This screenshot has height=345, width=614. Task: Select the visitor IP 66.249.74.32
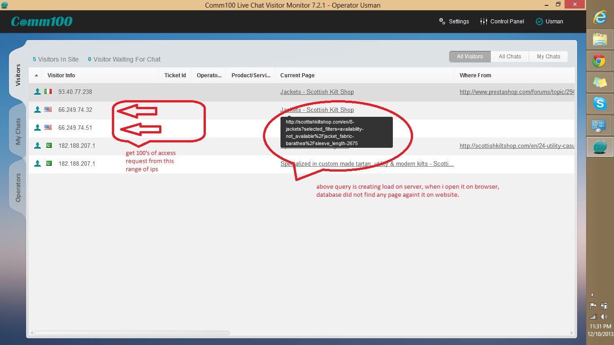coord(75,110)
